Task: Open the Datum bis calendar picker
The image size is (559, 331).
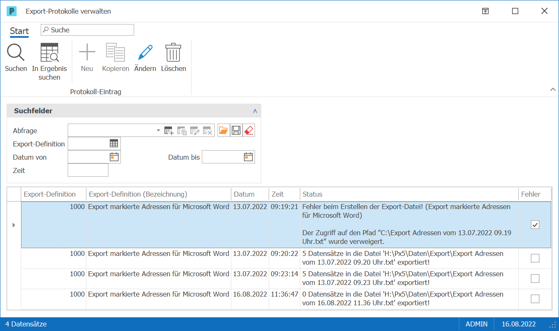Action: pos(248,157)
